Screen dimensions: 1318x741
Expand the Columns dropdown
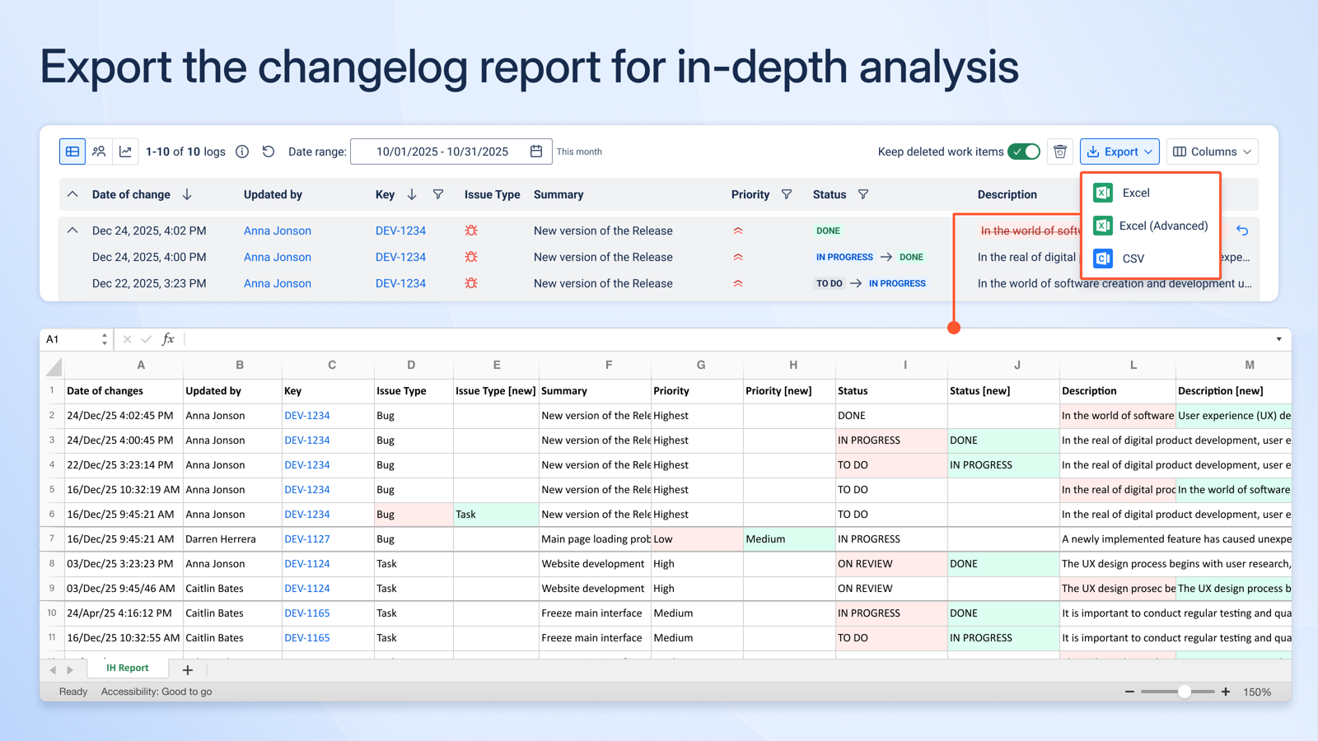1212,151
